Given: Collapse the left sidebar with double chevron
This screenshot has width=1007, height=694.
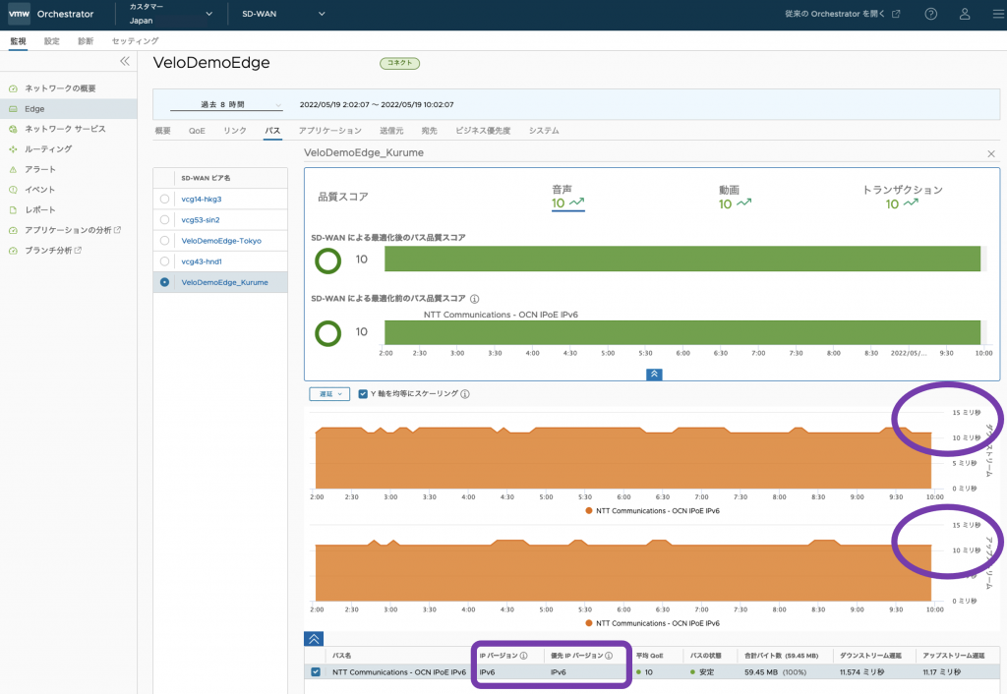Looking at the screenshot, I should [x=125, y=61].
